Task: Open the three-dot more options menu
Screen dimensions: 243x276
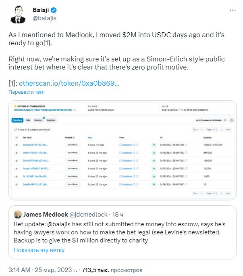Action: (233, 10)
